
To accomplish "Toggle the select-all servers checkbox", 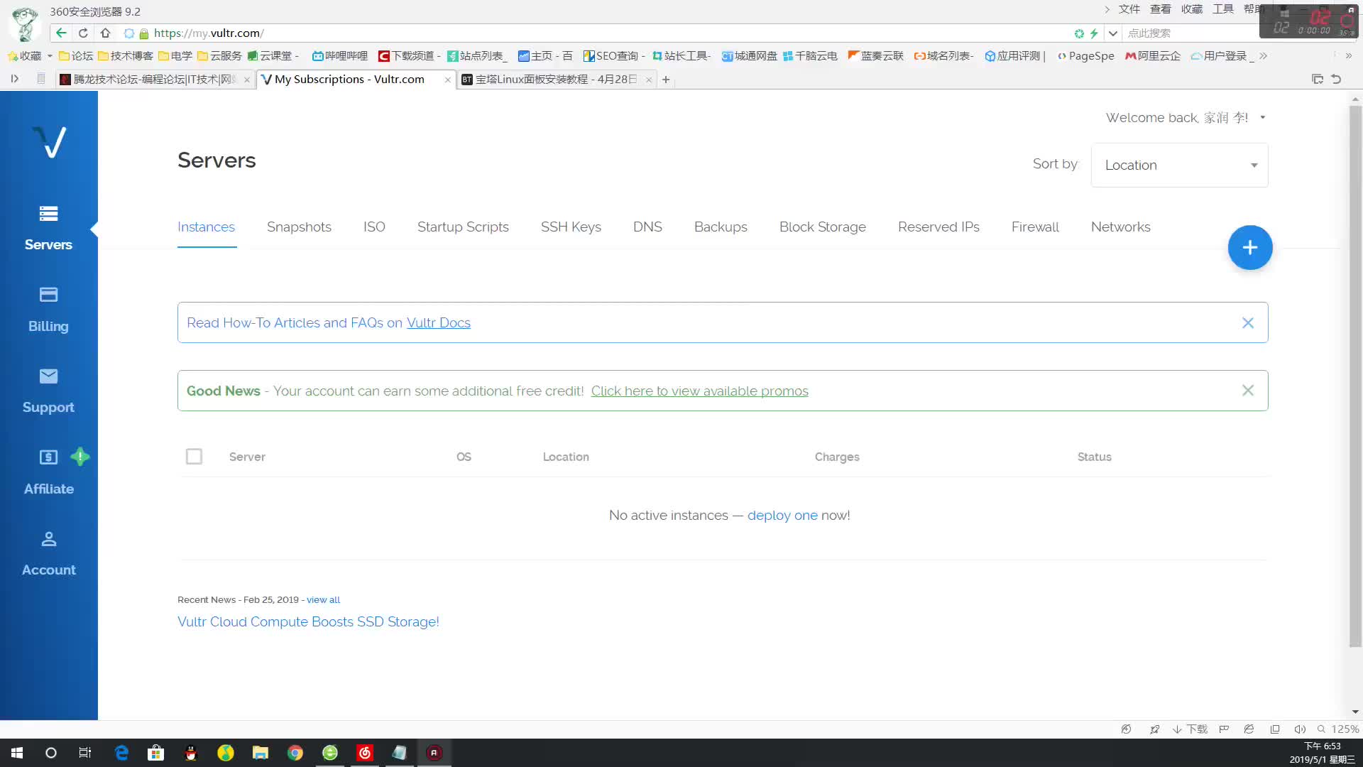I will [x=194, y=456].
